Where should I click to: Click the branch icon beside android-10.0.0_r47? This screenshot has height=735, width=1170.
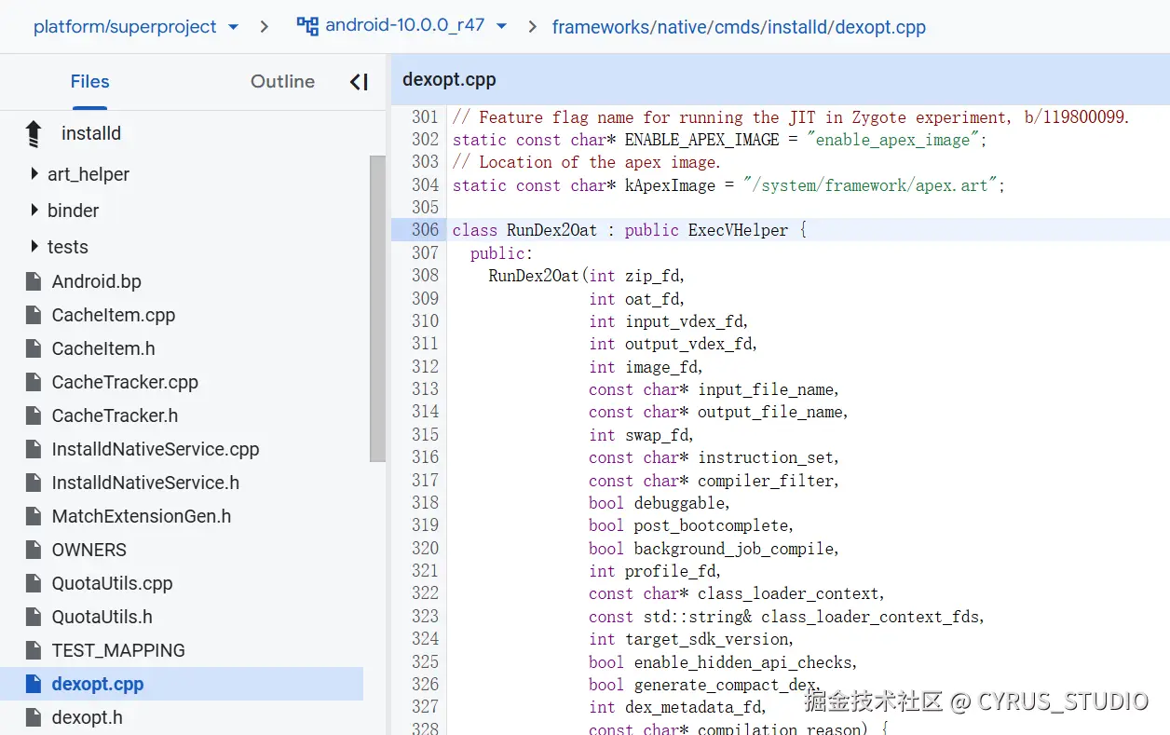(307, 26)
